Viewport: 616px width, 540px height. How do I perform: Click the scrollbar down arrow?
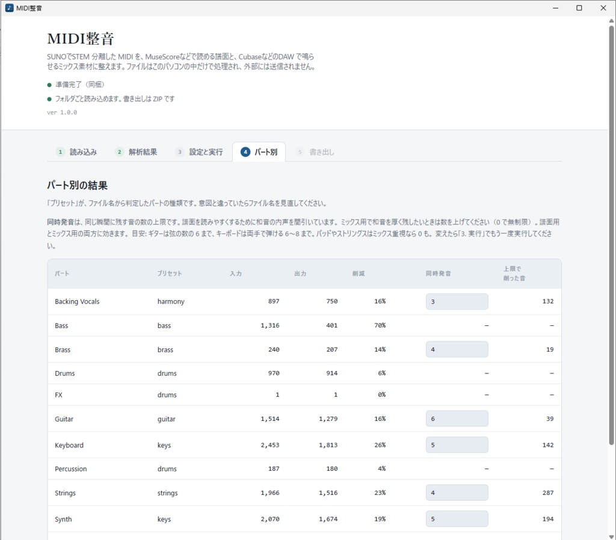pyautogui.click(x=612, y=536)
